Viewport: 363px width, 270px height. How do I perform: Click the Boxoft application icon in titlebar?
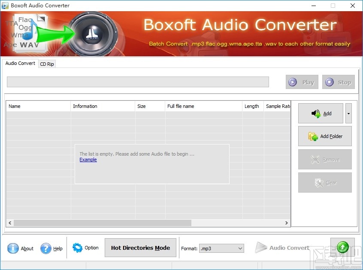6,5
